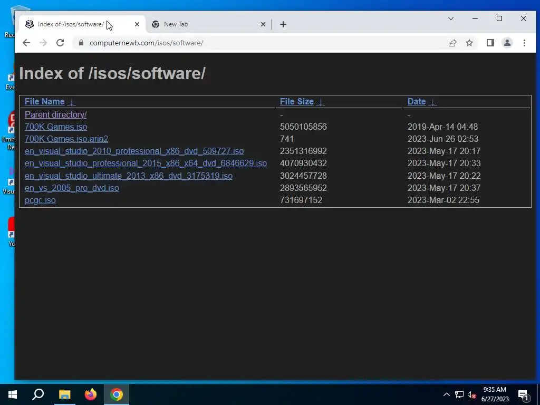Minimize the Chrome window
Viewport: 540px width, 405px height.
click(475, 18)
